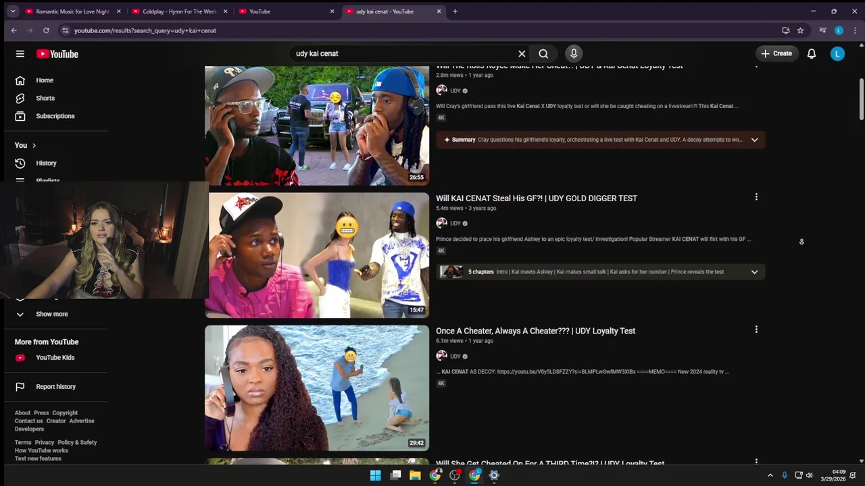Viewport: 865px width, 486px height.
Task: Clear the search box with the X icon
Action: tap(522, 54)
